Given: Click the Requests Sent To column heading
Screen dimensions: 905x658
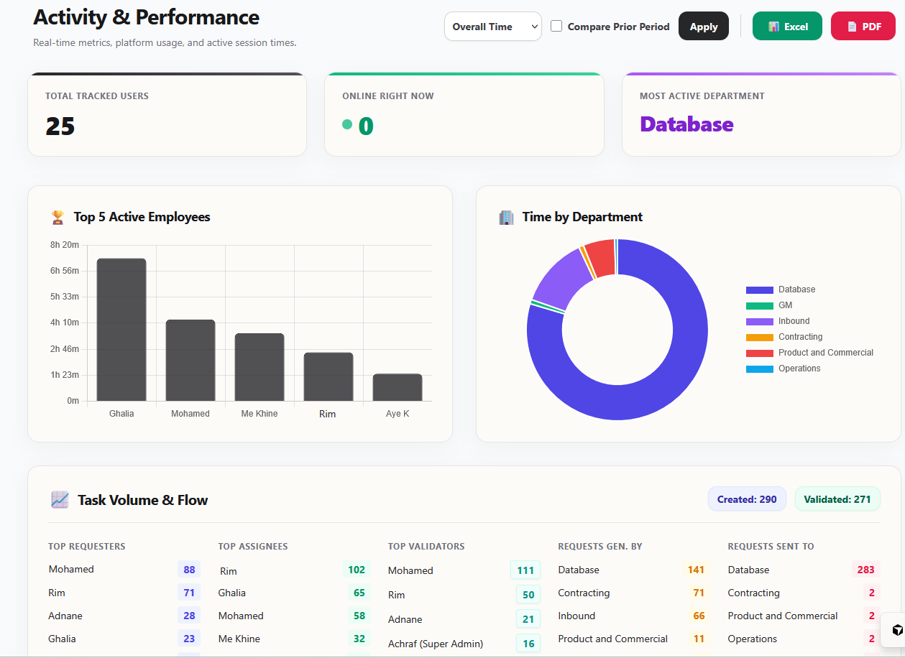Looking at the screenshot, I should [771, 547].
